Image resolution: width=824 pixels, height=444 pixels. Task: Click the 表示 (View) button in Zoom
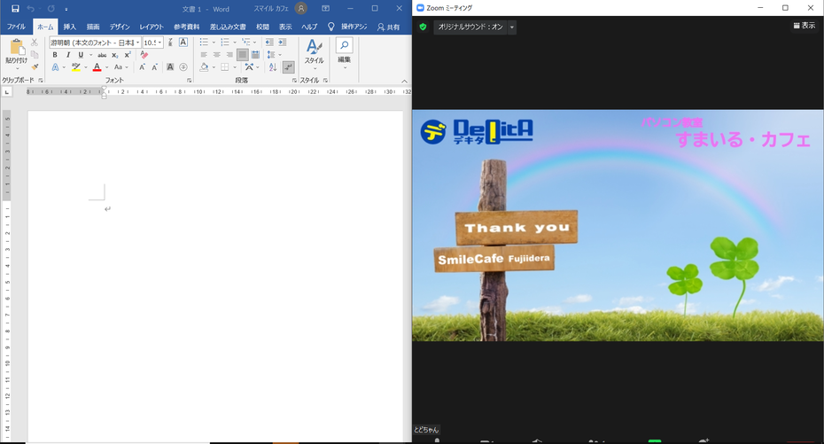(804, 26)
